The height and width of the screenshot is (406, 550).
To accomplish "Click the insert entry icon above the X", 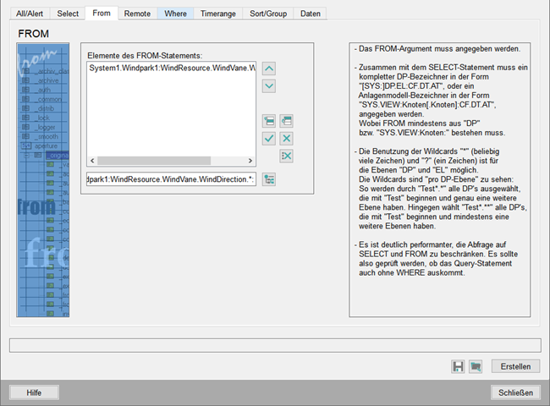I will pos(287,121).
